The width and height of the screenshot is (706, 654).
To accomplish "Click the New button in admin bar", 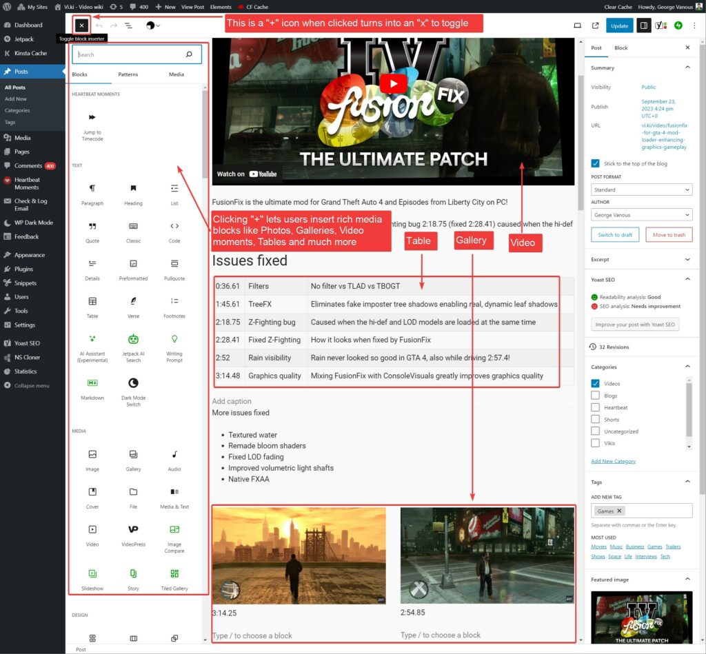I will 165,7.
